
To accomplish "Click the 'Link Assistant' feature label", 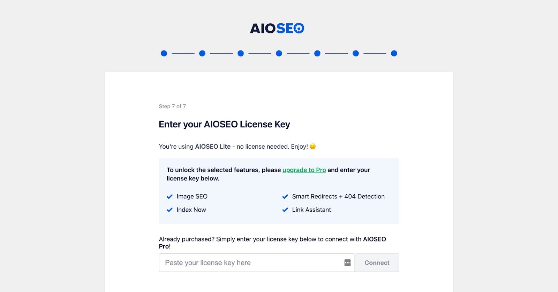I will pyautogui.click(x=311, y=210).
